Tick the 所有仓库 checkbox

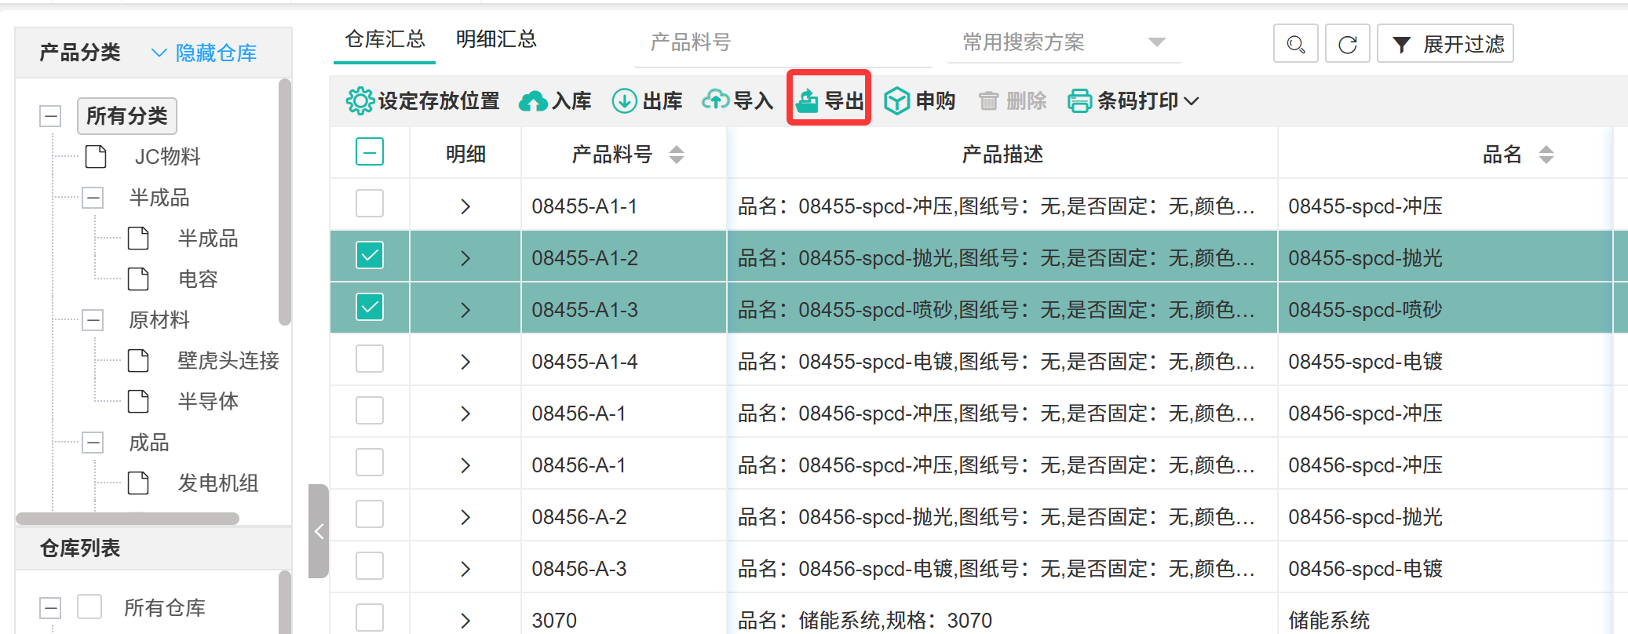89,607
